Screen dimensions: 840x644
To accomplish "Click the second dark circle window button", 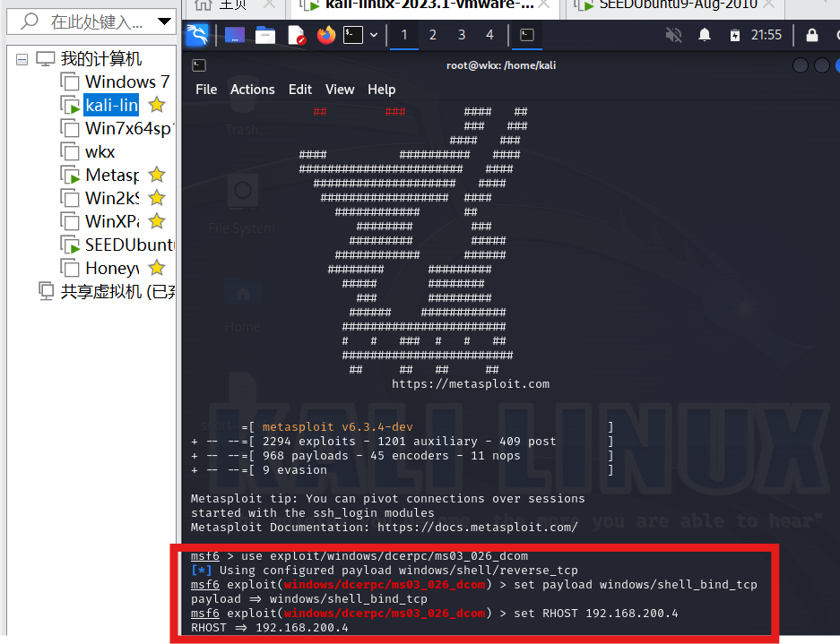I will point(821,65).
